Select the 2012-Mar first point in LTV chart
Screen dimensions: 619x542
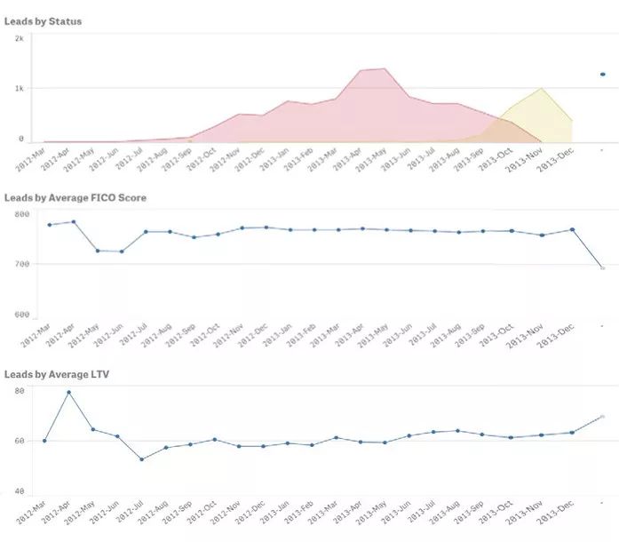coord(44,441)
